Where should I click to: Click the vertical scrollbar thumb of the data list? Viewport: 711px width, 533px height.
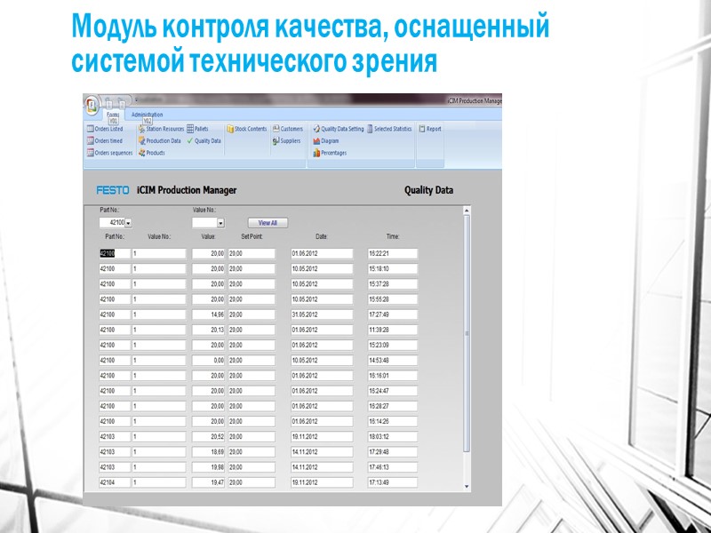467,333
